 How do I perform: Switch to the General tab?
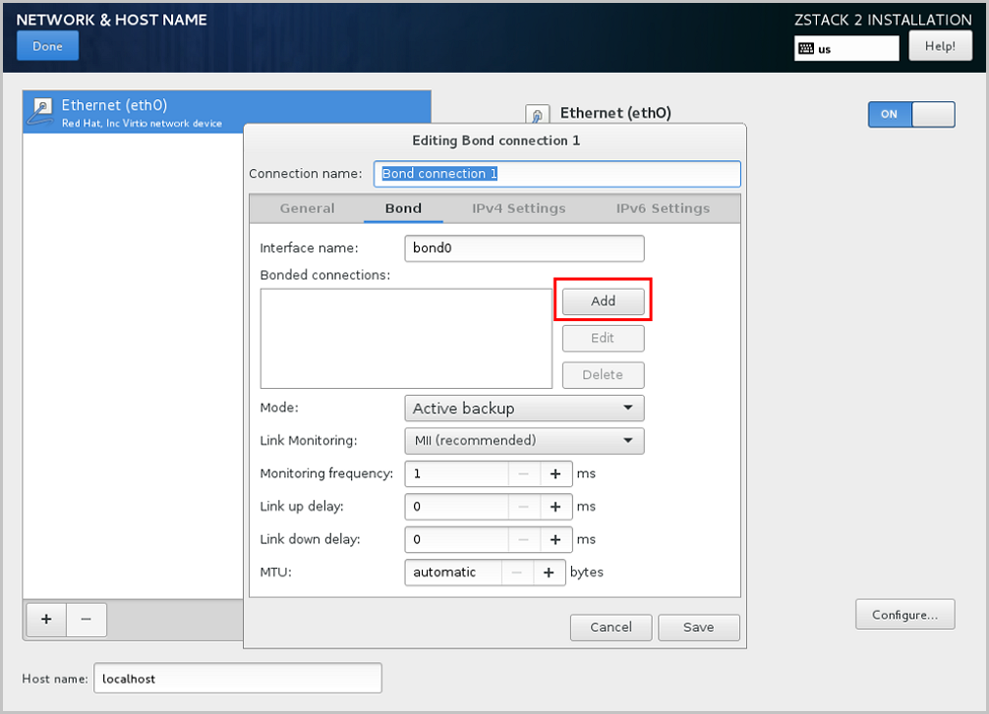coord(307,208)
